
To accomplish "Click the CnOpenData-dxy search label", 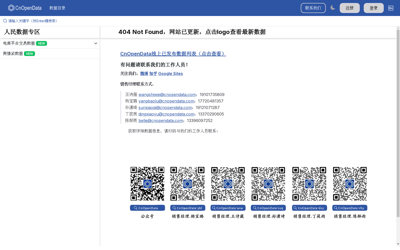I will coord(309,208).
